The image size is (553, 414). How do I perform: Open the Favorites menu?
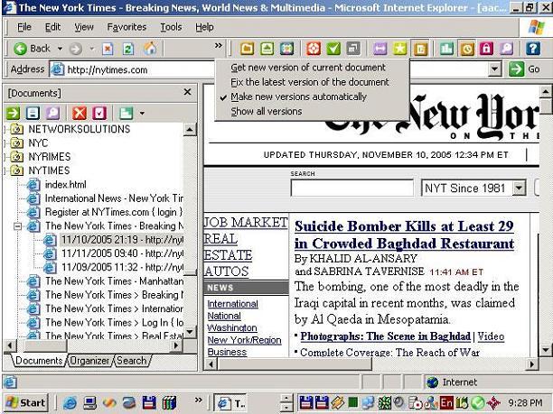coord(127,27)
